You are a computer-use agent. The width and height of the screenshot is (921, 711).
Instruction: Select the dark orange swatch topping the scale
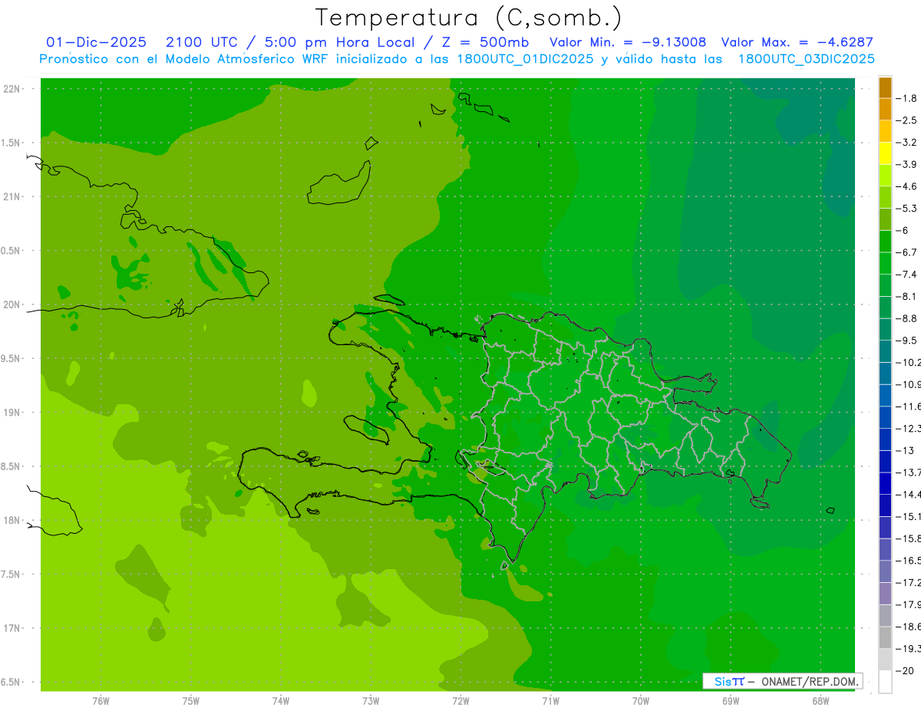[x=885, y=87]
